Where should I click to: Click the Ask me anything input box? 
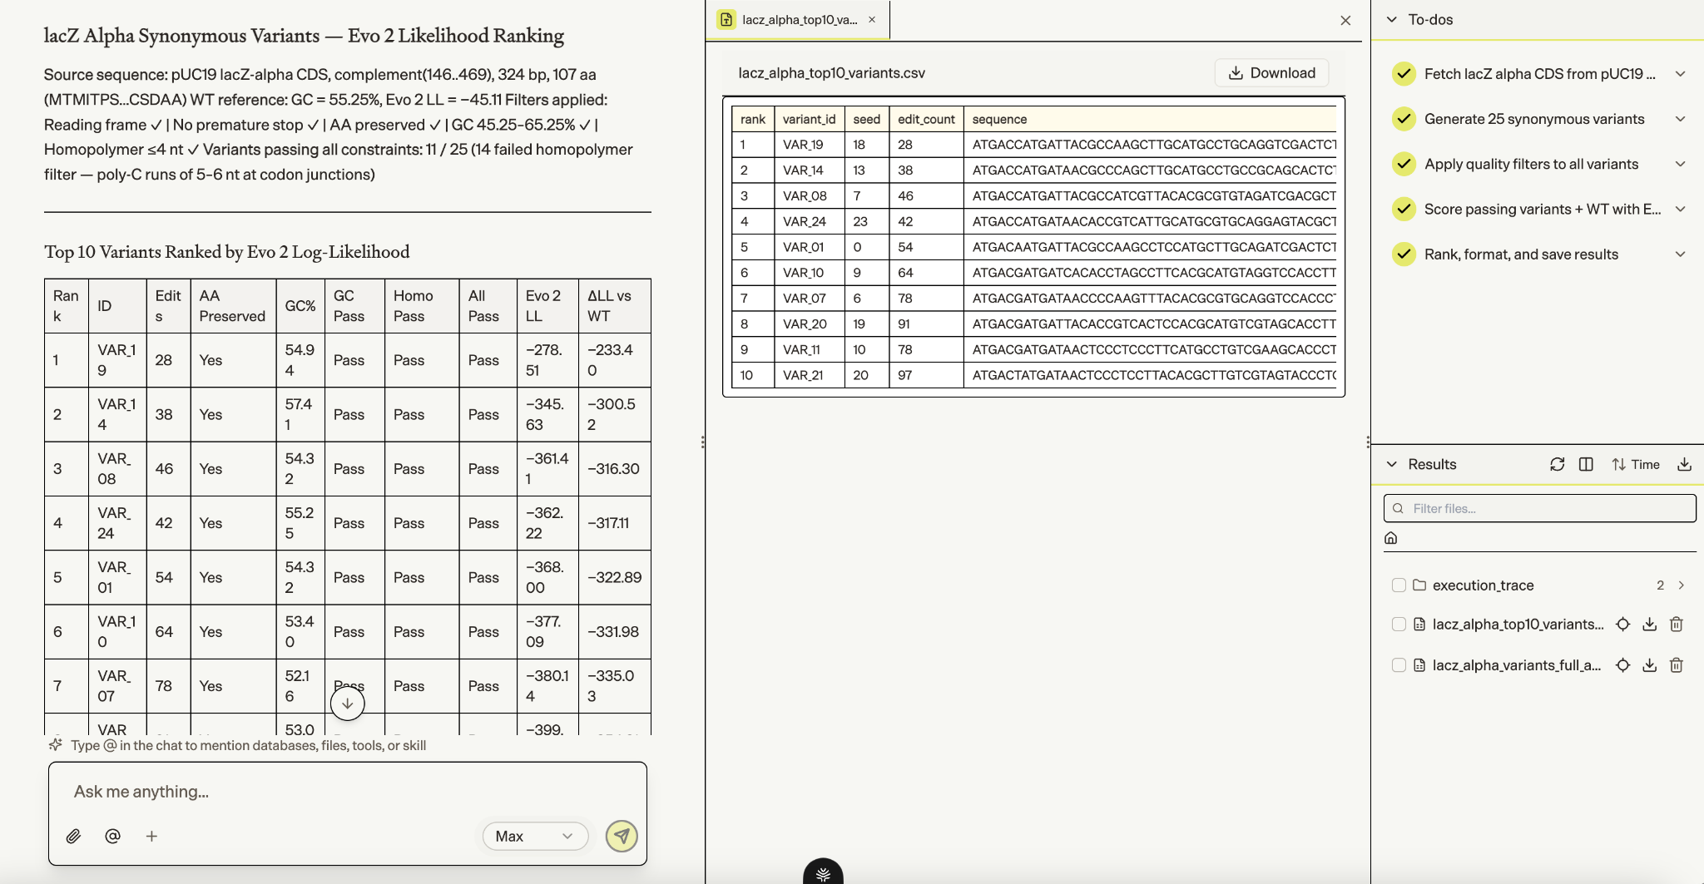tap(348, 791)
